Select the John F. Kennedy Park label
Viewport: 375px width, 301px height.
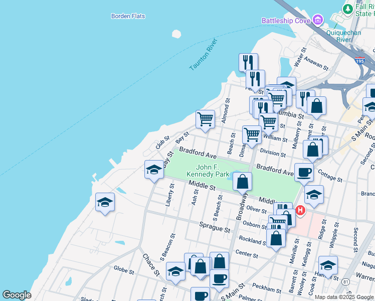click(x=206, y=171)
